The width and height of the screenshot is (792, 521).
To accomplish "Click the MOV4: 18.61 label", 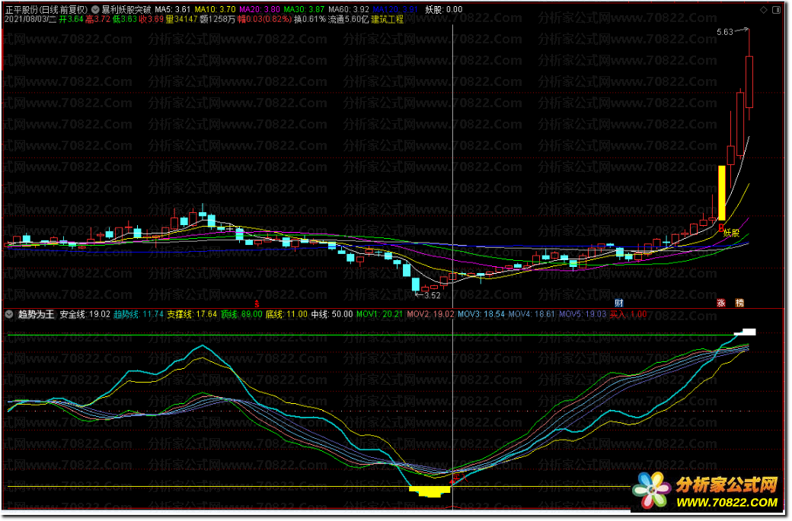I will tap(532, 314).
